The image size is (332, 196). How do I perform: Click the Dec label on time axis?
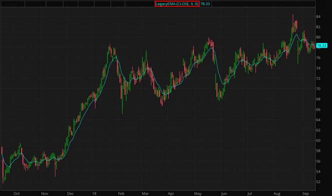[71, 193]
